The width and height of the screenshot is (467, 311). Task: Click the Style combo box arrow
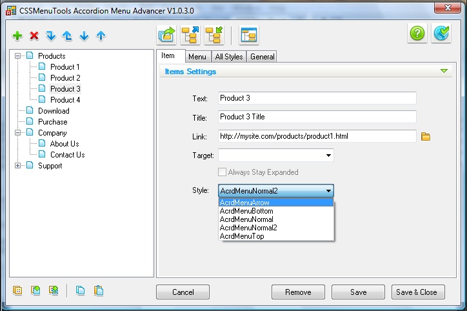click(328, 190)
